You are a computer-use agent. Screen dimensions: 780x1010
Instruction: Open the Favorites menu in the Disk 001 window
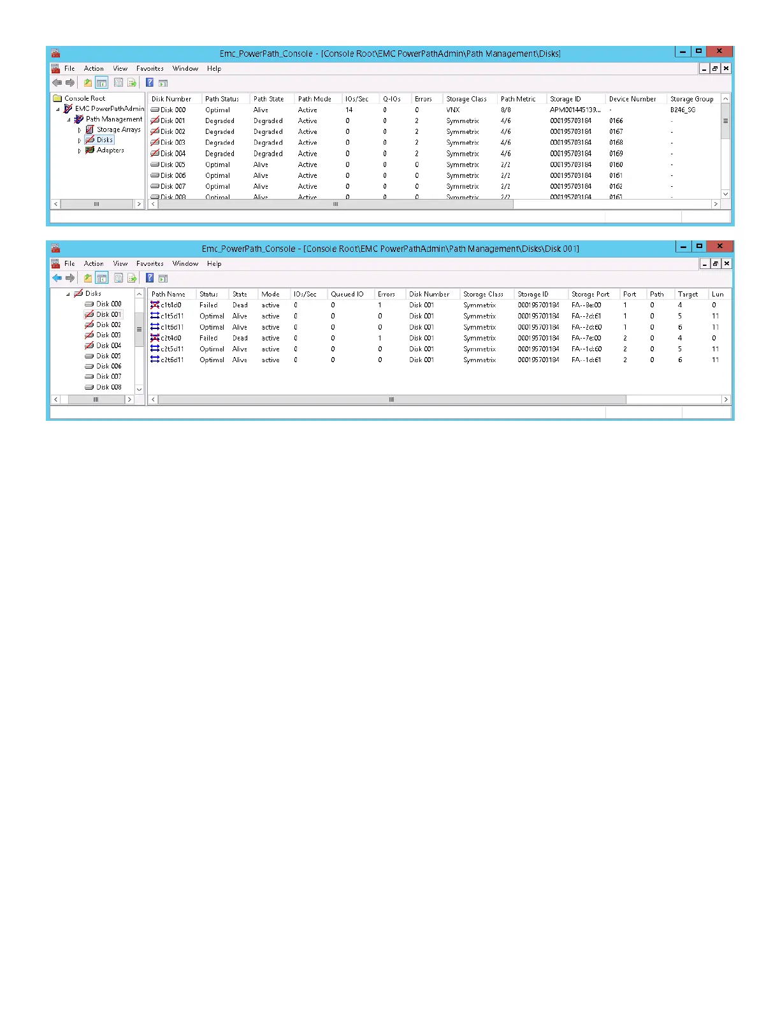[150, 263]
